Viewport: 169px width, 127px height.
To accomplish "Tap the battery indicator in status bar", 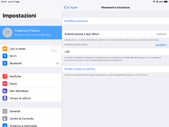I will 166,2.
